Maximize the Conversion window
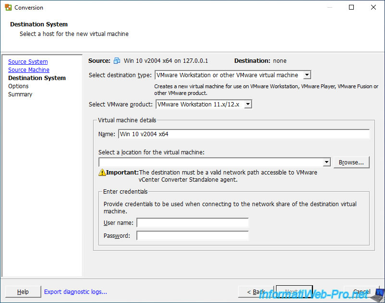 [x=351, y=7]
